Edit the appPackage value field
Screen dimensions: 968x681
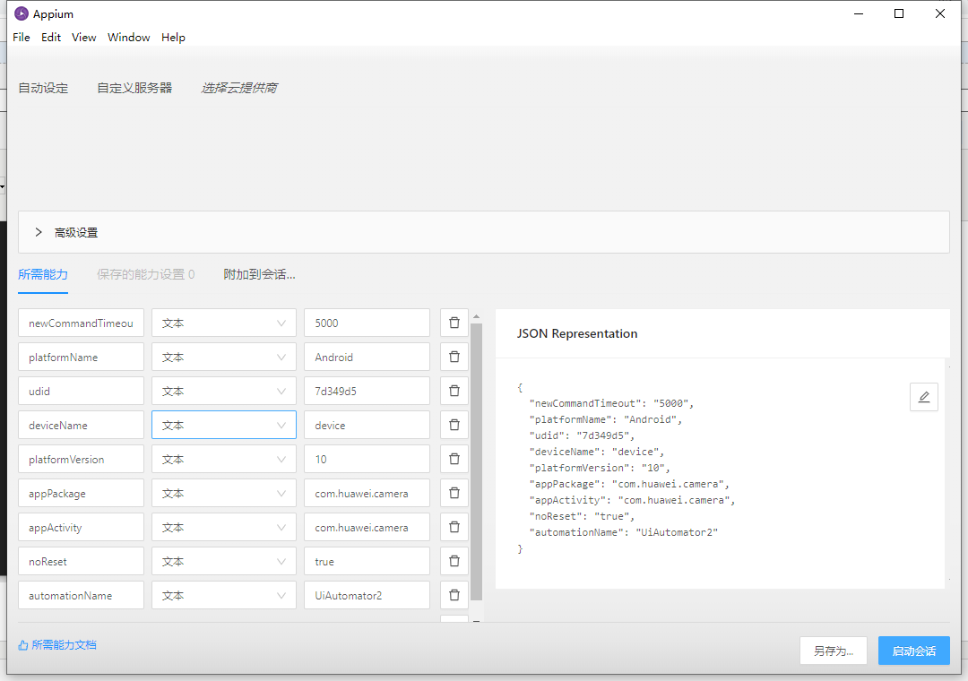click(x=367, y=493)
